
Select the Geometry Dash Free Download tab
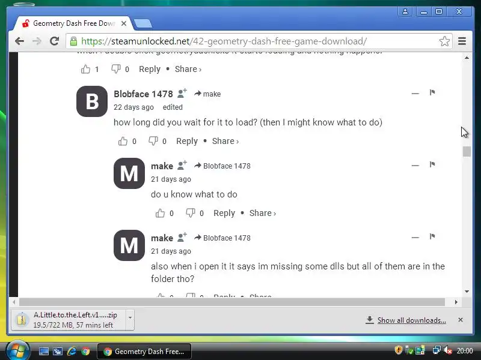73,23
